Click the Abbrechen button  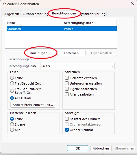click(101, 148)
